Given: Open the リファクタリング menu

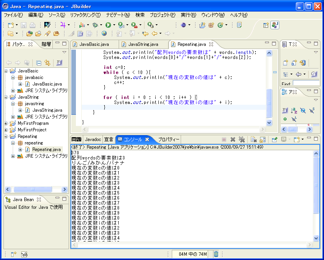Looking at the screenshot, I should [x=85, y=15].
